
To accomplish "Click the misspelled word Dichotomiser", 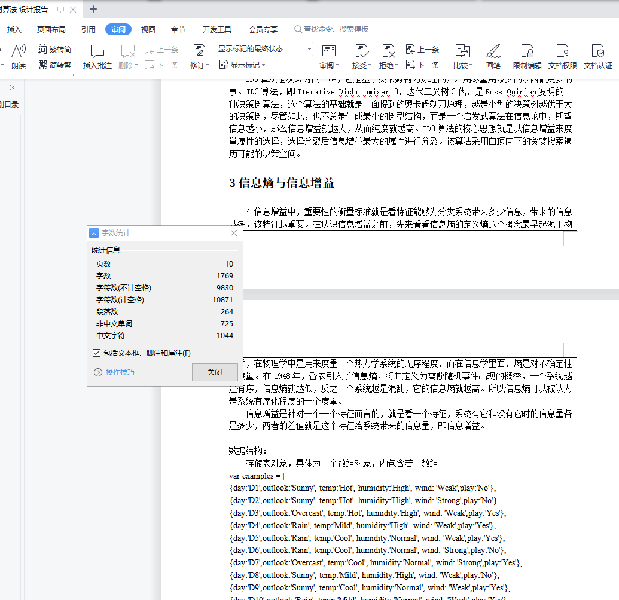I will (364, 92).
